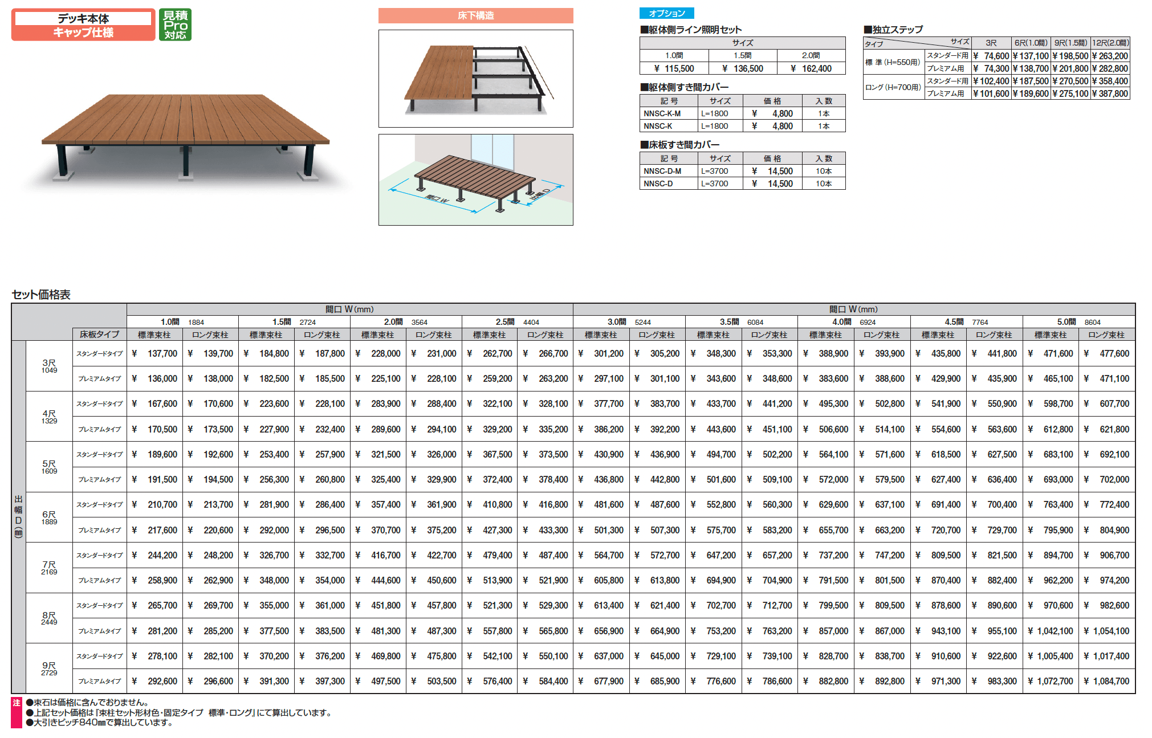Select the NNSC-K-M code cell
The width and height of the screenshot is (1152, 738).
pyautogui.click(x=669, y=113)
